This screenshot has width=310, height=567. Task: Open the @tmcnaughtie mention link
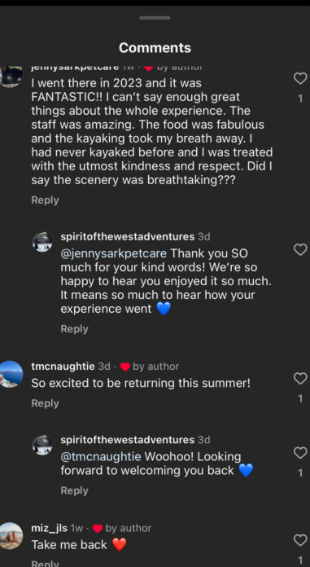101,456
